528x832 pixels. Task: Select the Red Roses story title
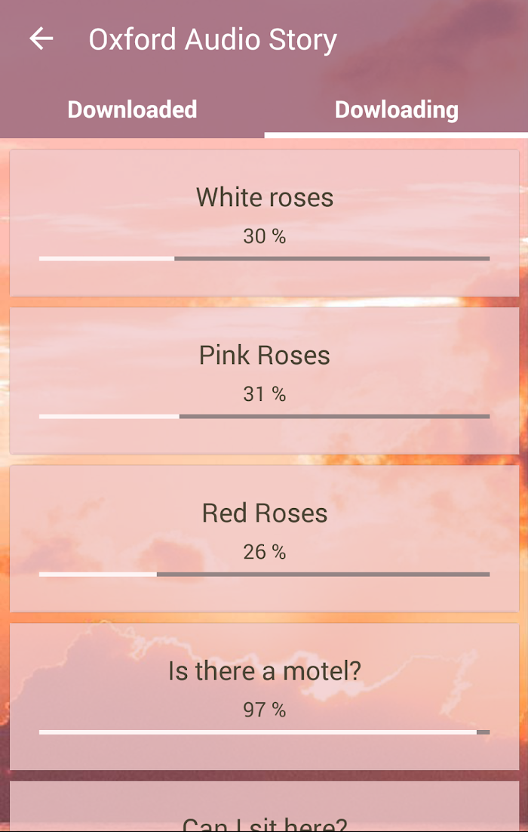(x=264, y=513)
